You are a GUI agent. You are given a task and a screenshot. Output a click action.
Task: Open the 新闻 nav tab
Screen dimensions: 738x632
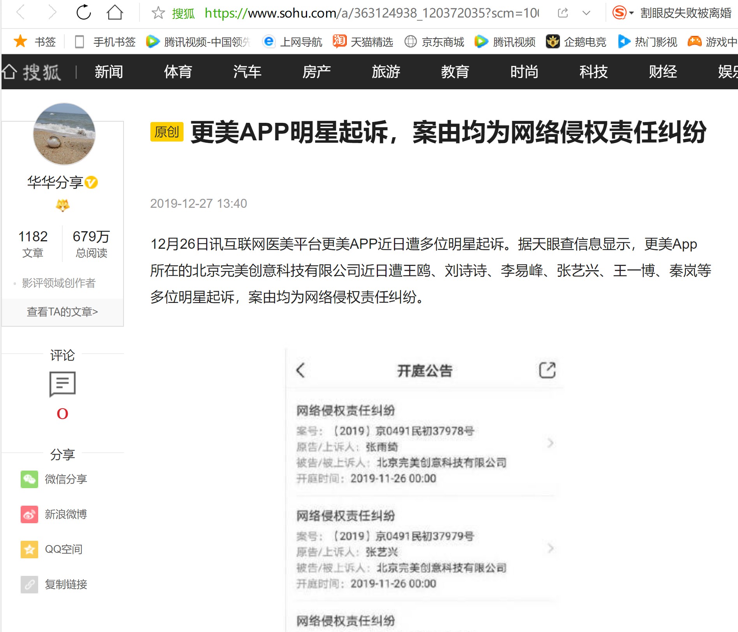[x=109, y=72]
